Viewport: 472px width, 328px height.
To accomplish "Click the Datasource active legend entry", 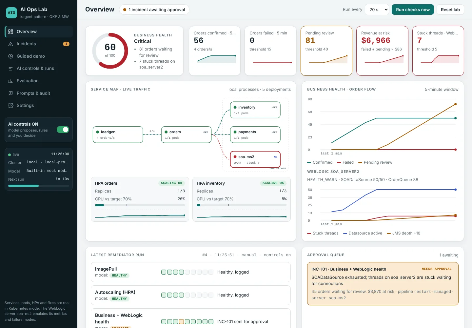I will tap(363, 233).
